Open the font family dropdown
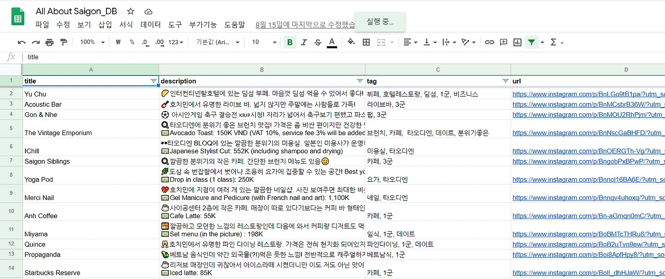 tap(218, 42)
